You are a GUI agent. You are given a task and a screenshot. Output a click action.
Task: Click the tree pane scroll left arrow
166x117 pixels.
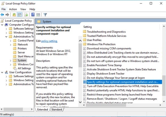pos(2,109)
